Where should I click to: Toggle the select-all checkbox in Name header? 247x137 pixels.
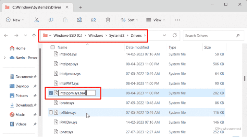(53, 47)
